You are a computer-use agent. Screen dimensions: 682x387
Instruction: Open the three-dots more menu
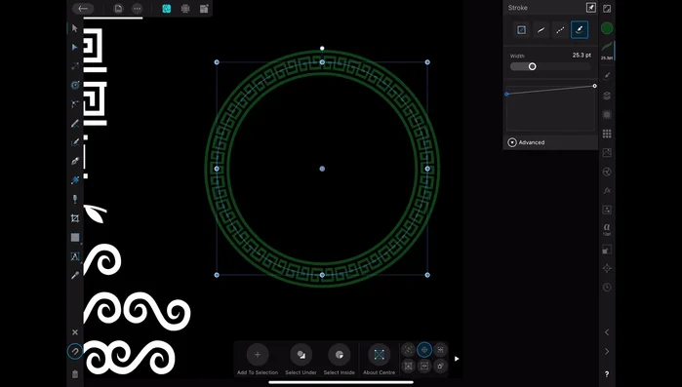click(x=137, y=8)
